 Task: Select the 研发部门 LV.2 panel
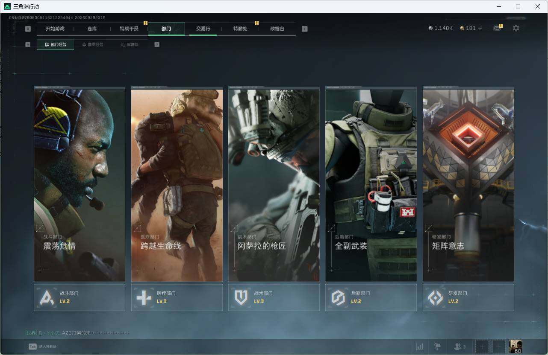[468, 297]
